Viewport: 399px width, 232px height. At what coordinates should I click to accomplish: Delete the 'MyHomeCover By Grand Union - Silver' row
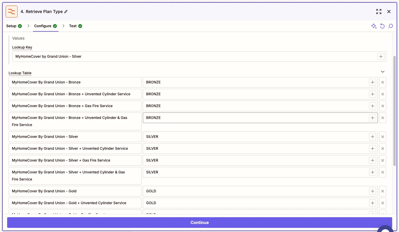click(x=383, y=137)
